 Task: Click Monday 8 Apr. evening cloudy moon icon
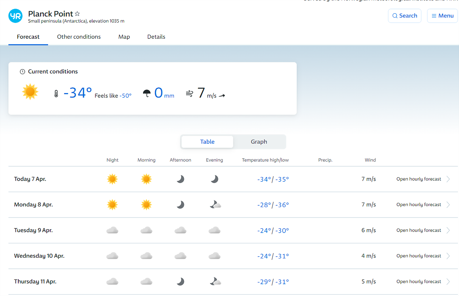pyautogui.click(x=215, y=205)
